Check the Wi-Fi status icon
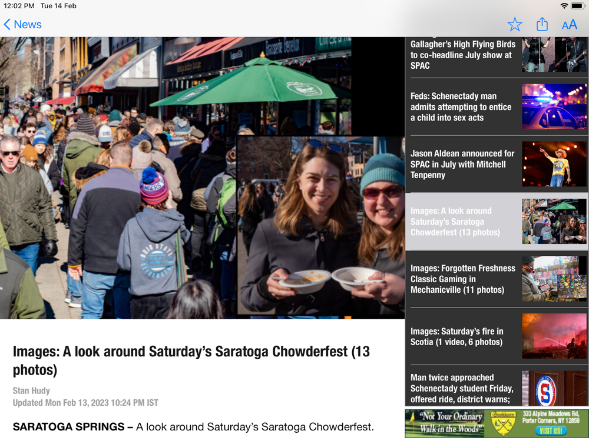The width and height of the screenshot is (589, 441). click(564, 6)
